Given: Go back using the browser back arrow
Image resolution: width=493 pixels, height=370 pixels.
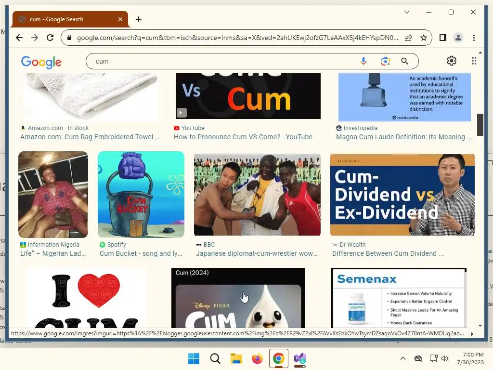Looking at the screenshot, I should pos(19,38).
